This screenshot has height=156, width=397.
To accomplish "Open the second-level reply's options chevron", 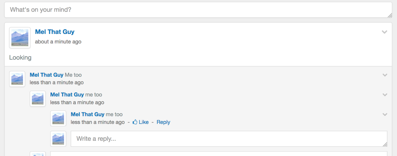I will [x=385, y=95].
